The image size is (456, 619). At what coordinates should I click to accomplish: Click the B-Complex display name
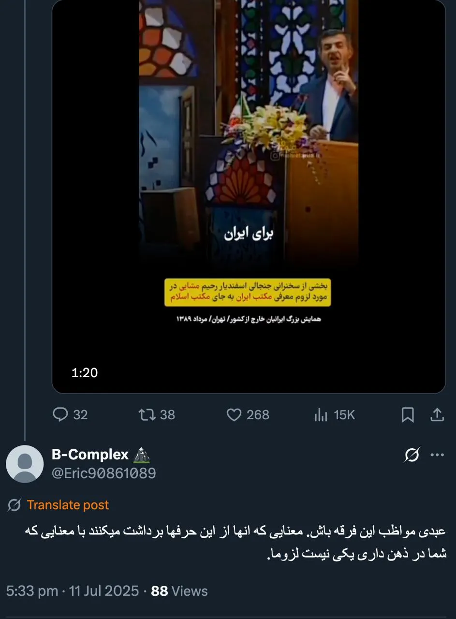point(88,454)
